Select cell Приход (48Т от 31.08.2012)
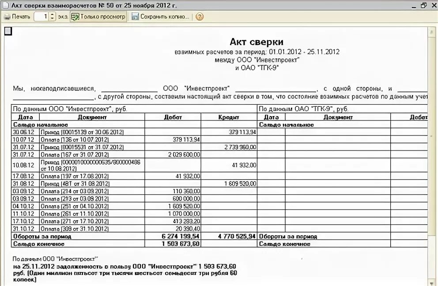 pyautogui.click(x=92, y=184)
